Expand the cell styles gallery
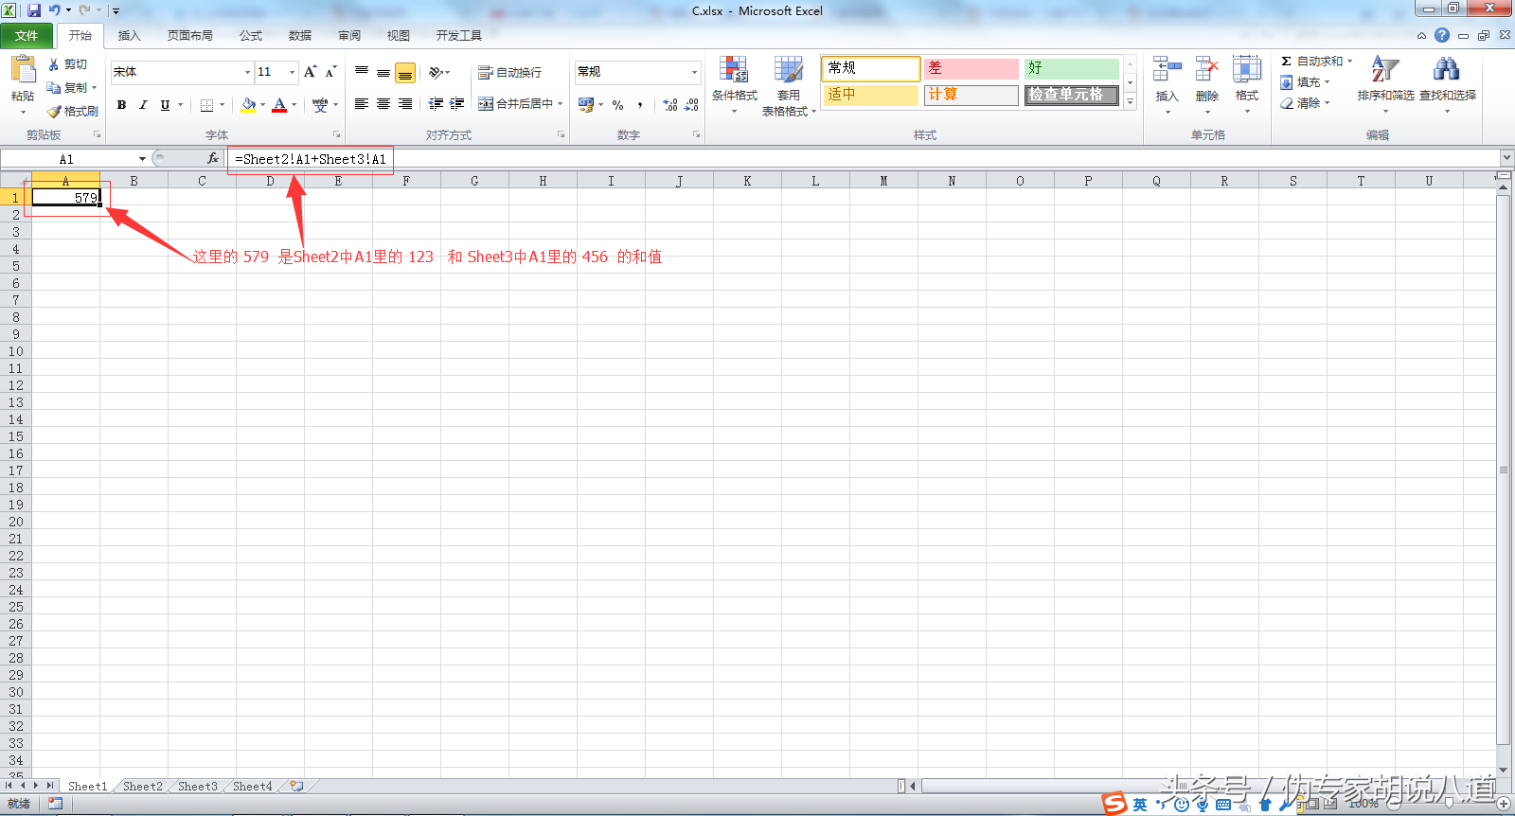The width and height of the screenshot is (1515, 816). [x=1130, y=102]
